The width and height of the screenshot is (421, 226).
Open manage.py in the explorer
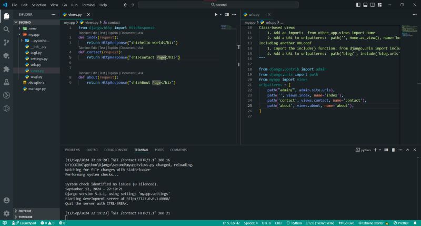(x=37, y=89)
